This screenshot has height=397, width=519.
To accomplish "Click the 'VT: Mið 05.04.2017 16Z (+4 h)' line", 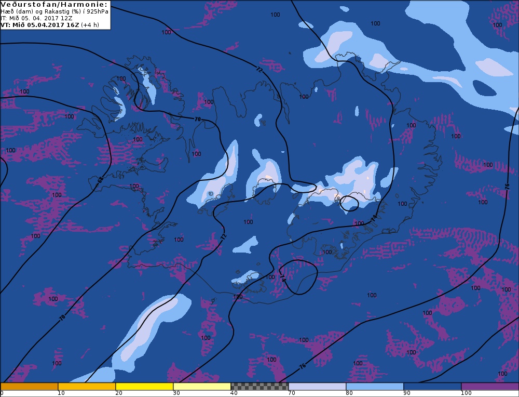I will tap(50, 25).
